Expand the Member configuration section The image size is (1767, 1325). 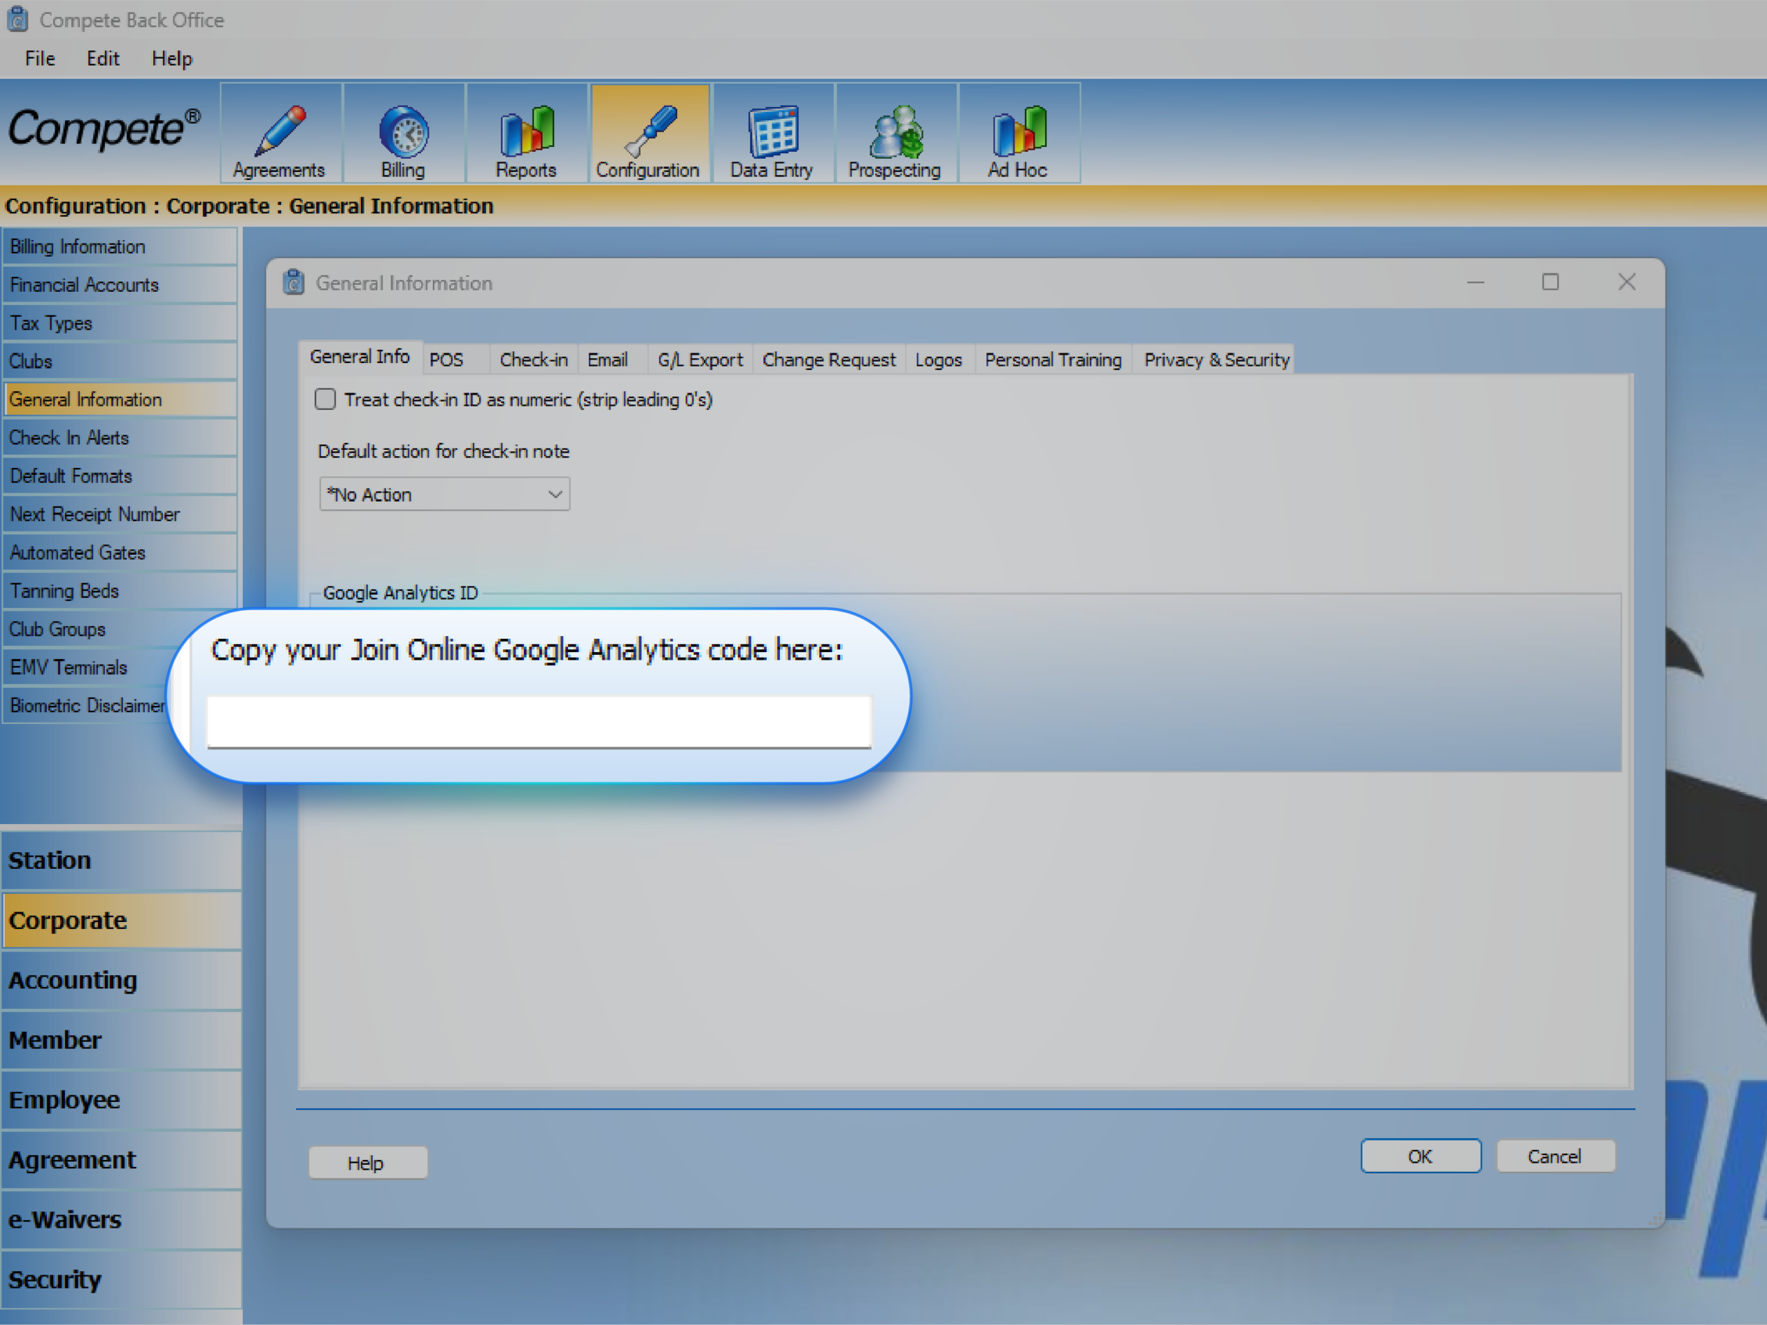121,1040
